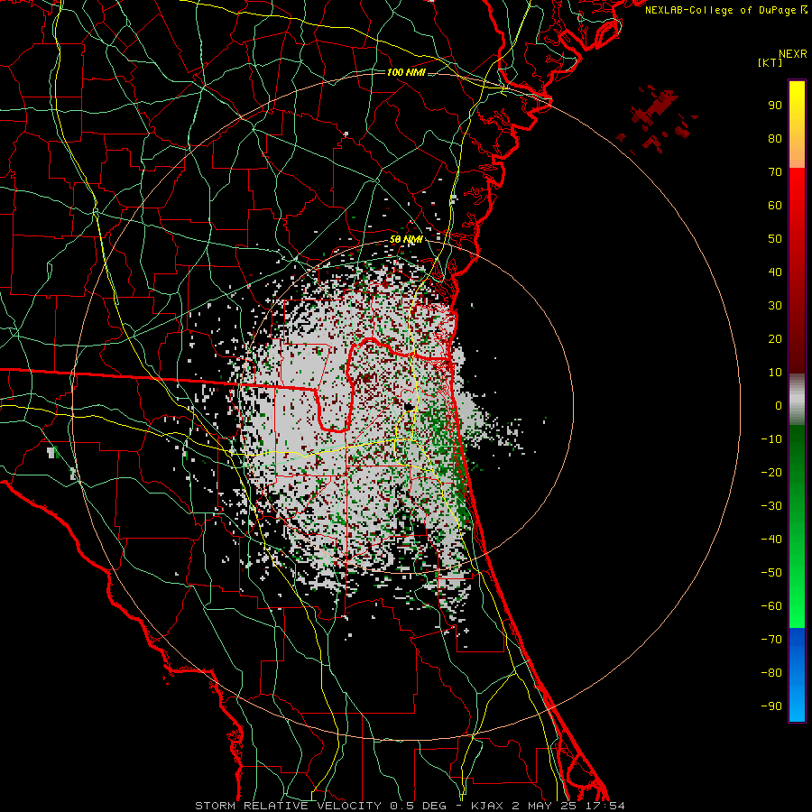
Task: Click the -40 value on the velocity scale
Action: (x=771, y=540)
